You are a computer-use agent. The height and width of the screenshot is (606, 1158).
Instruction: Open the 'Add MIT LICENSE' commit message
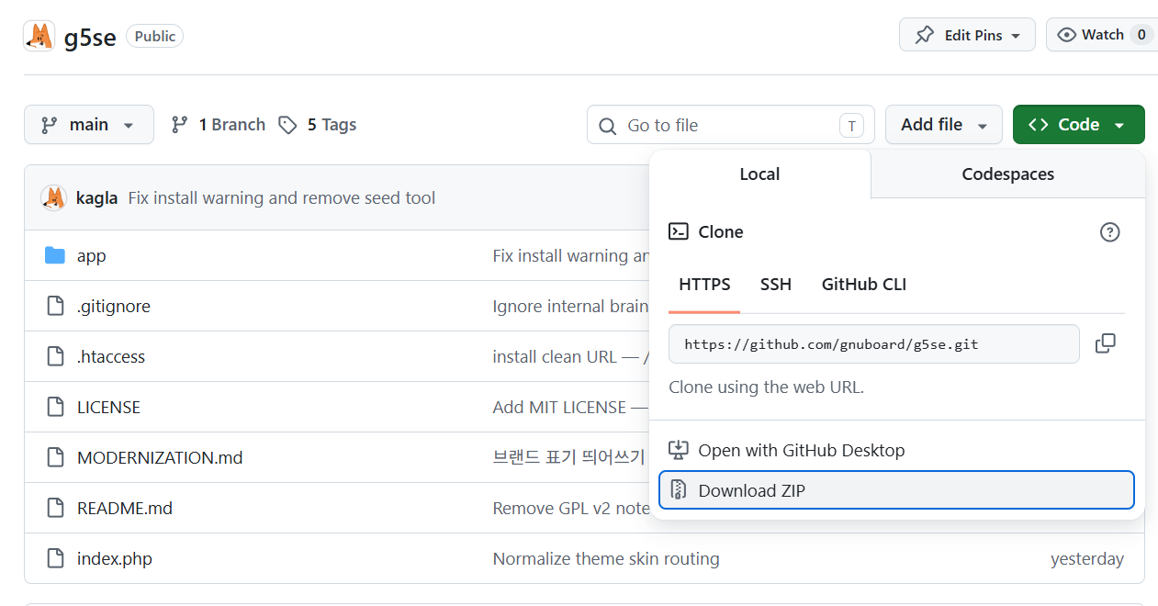571,408
